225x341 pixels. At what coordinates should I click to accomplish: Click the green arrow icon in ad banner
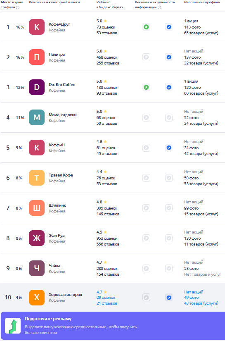[x=13, y=326]
